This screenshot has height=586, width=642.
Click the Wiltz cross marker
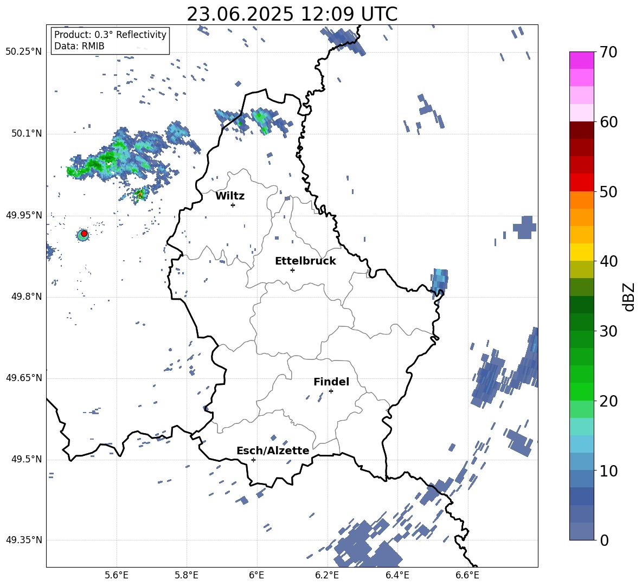[x=233, y=205]
